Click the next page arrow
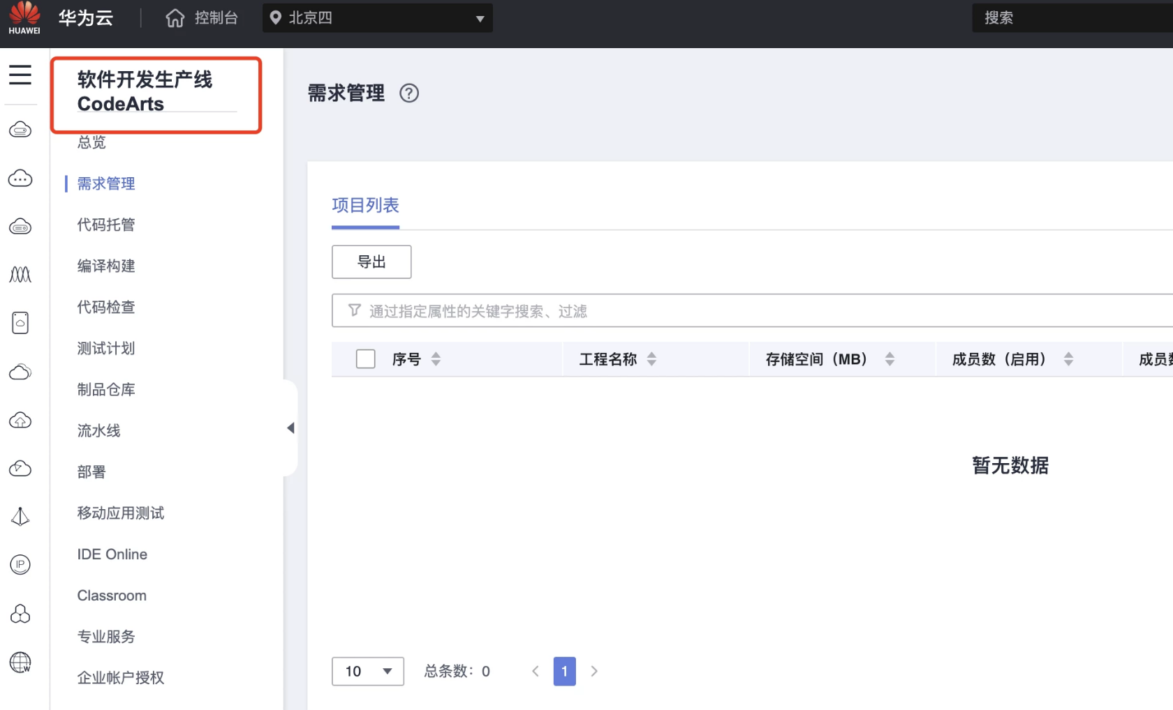This screenshot has width=1173, height=710. (x=594, y=671)
